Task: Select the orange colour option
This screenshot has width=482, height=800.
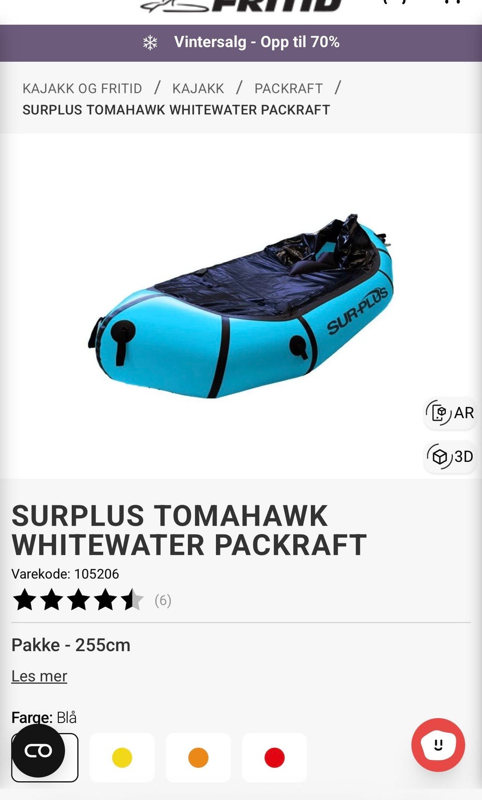Action: pyautogui.click(x=198, y=757)
